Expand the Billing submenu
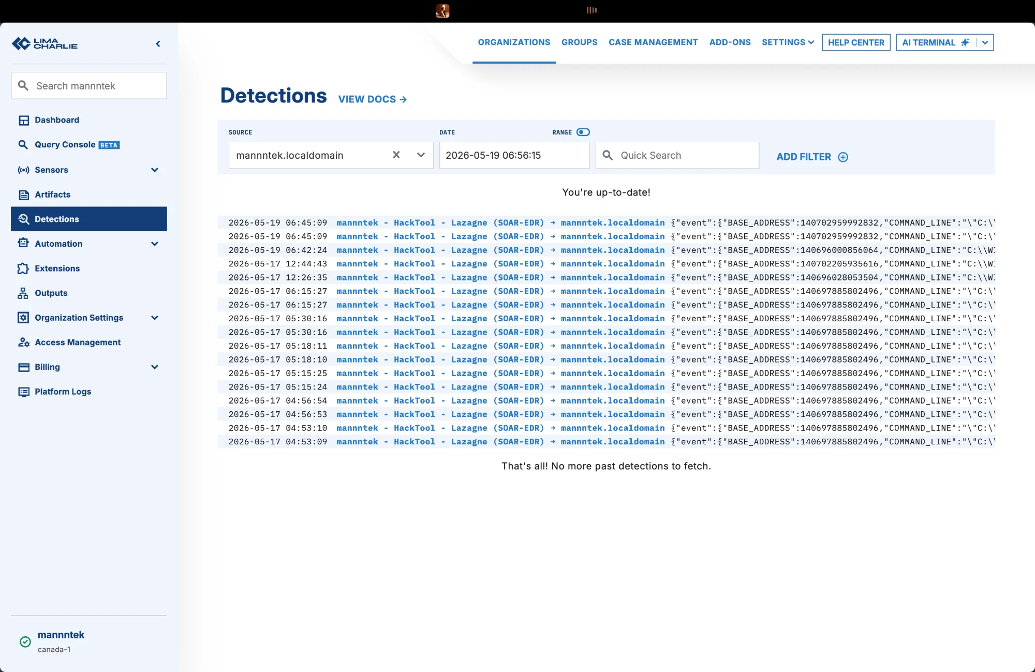1035x672 pixels. click(154, 367)
